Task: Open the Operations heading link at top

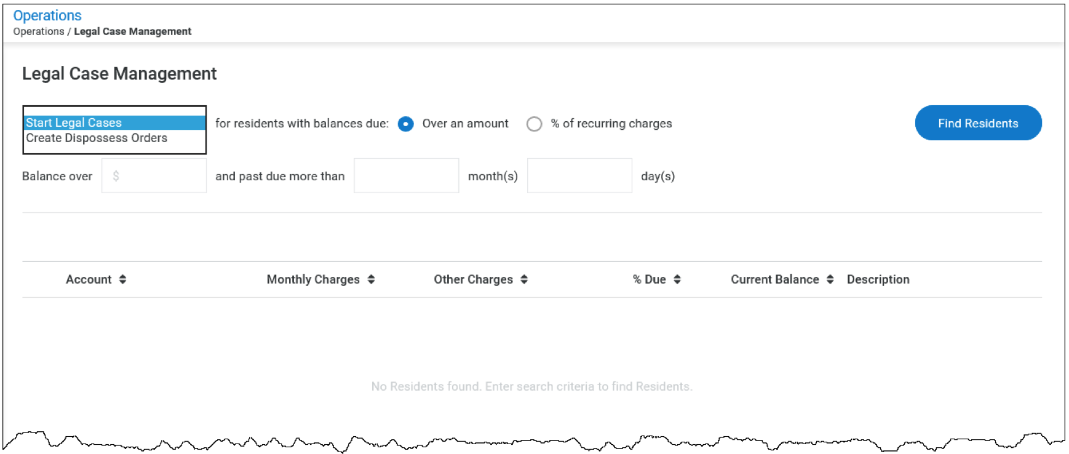Action: (x=47, y=15)
